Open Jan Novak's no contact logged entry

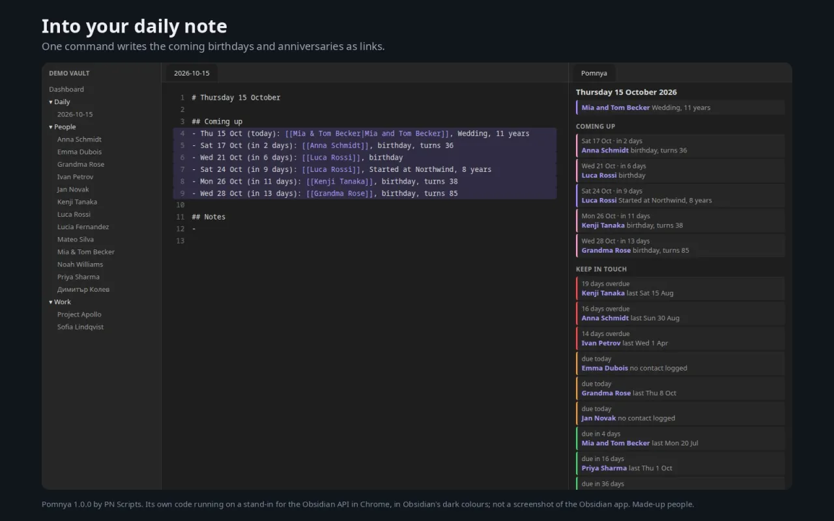point(680,414)
